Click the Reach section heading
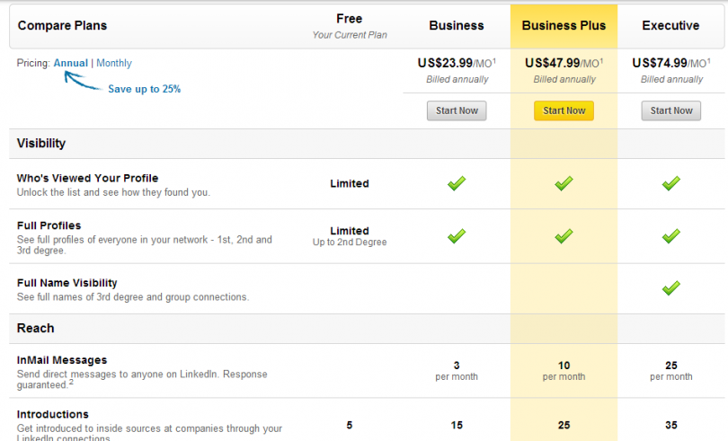This screenshot has width=728, height=441. pos(36,328)
